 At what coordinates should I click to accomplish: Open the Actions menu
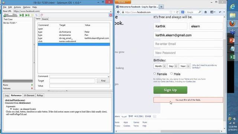point(17,7)
